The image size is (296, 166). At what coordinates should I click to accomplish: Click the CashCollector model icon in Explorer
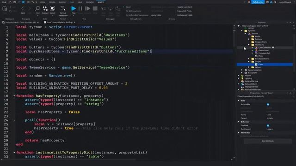(x=256, y=47)
